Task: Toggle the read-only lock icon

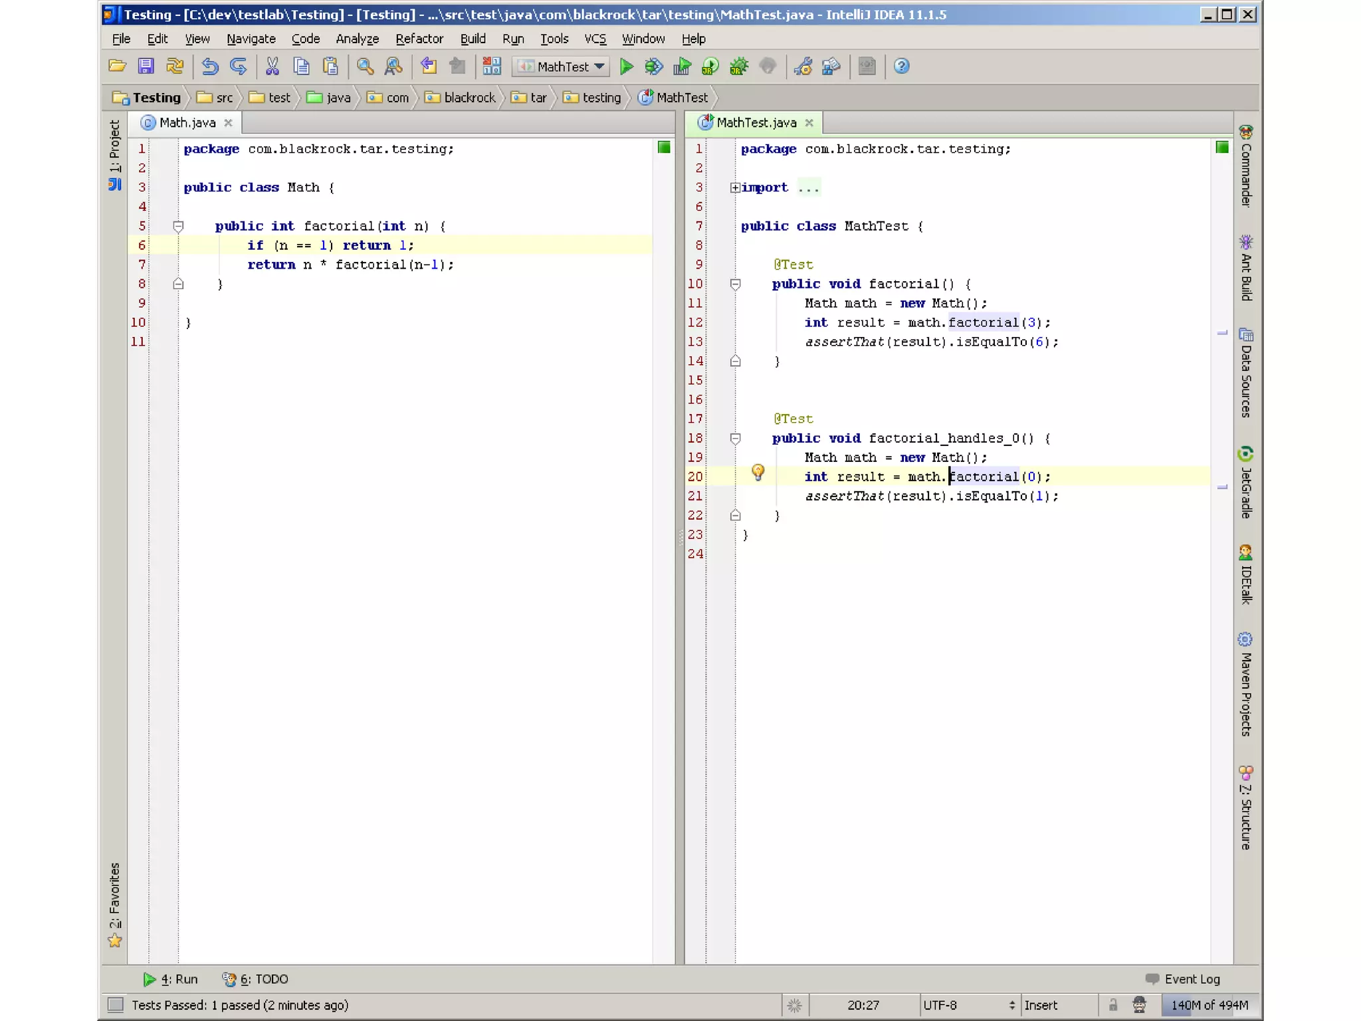Action: click(1113, 1004)
